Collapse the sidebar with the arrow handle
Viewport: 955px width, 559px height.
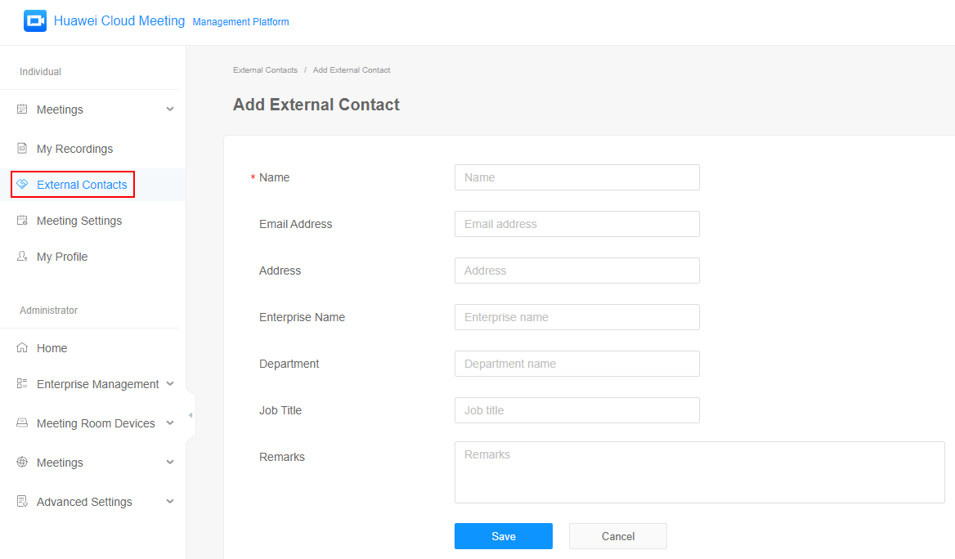(x=191, y=415)
